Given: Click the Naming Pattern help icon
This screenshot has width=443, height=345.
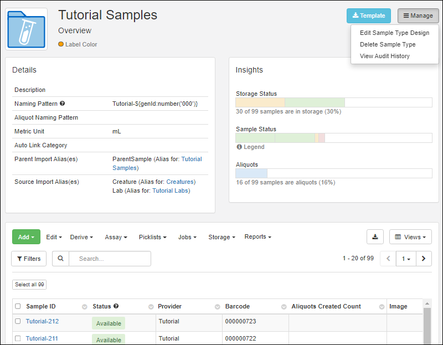Looking at the screenshot, I should pos(63,104).
